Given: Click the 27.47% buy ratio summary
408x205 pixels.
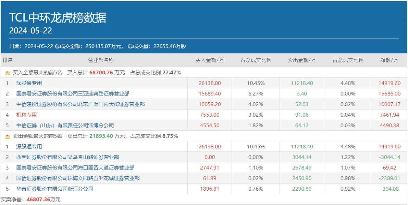Looking at the screenshot, I should point(172,73).
